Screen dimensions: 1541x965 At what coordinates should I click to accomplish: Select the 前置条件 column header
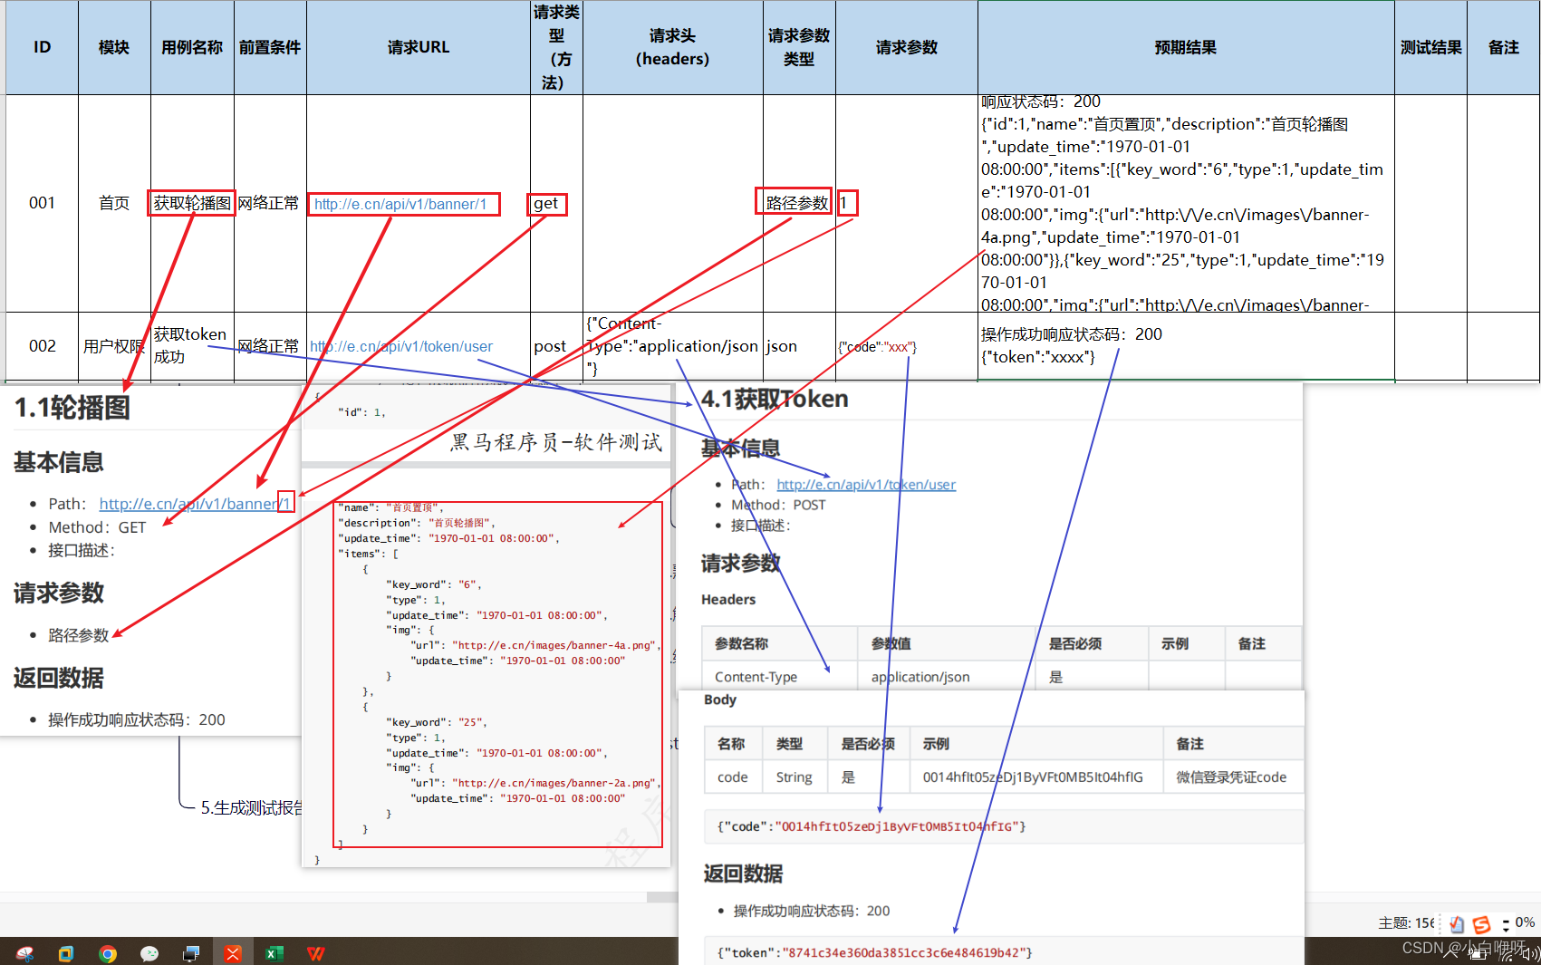tap(270, 47)
